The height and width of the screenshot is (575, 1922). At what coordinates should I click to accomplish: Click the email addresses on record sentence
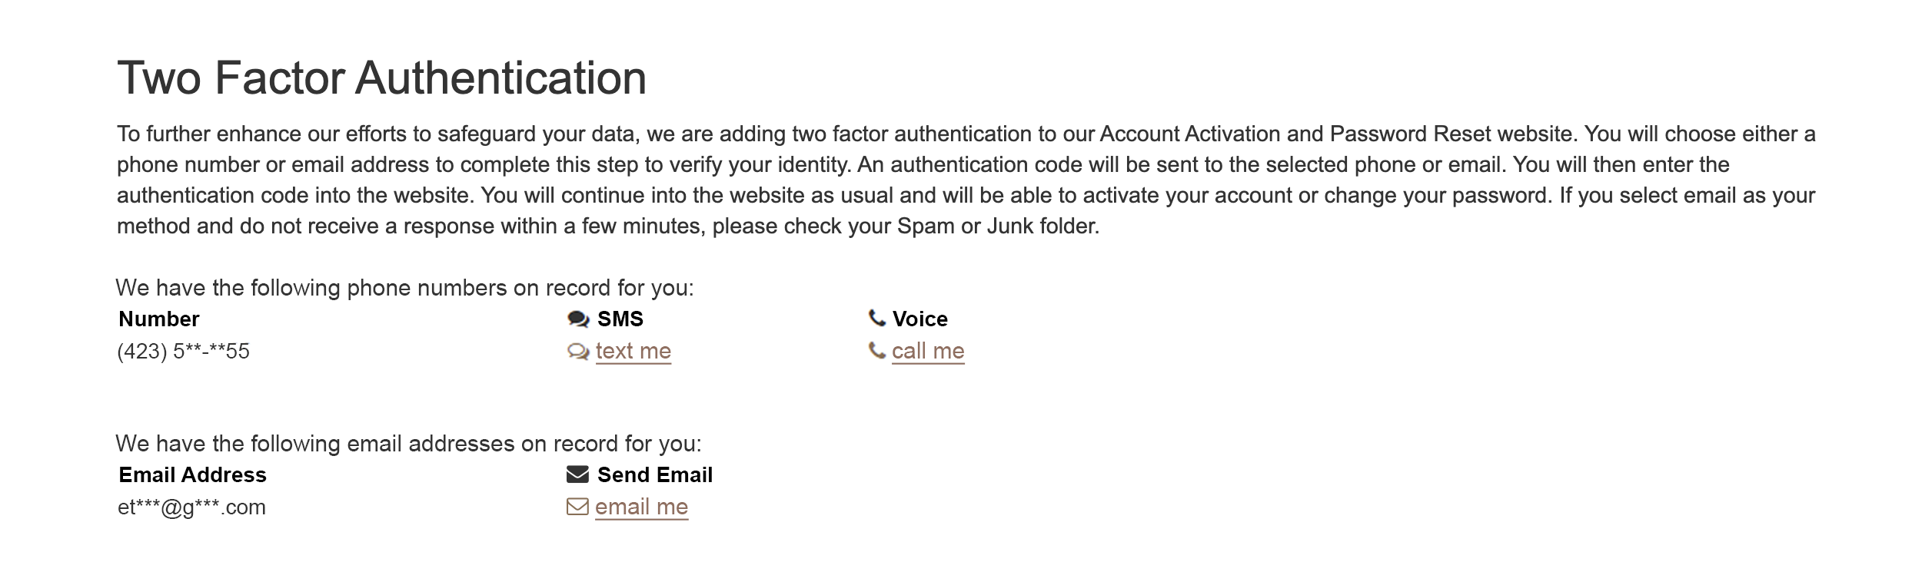408,444
